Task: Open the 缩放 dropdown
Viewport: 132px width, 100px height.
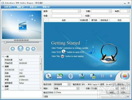Action: (78, 89)
